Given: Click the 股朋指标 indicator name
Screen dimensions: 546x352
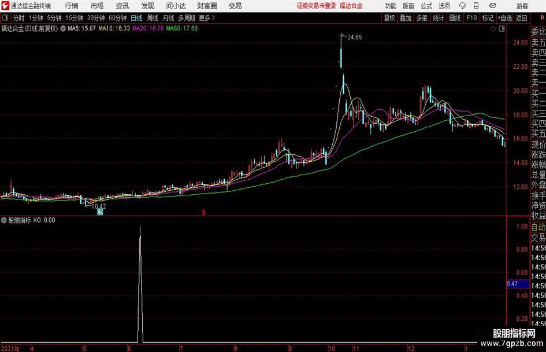Looking at the screenshot, I should (20, 220).
